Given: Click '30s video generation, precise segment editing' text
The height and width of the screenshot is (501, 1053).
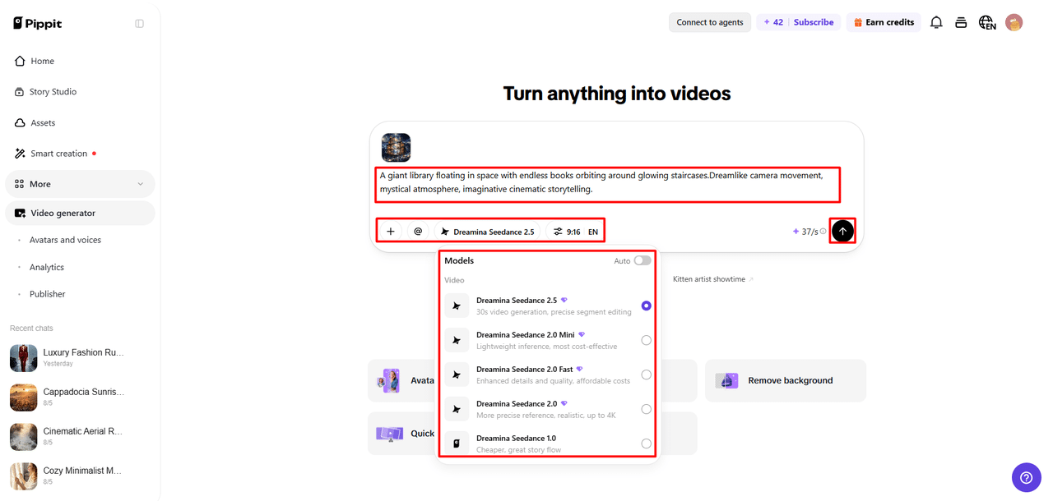Looking at the screenshot, I should click(554, 312).
